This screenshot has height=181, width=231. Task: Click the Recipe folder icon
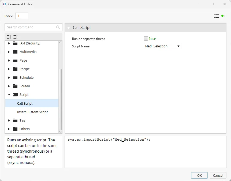[15, 69]
